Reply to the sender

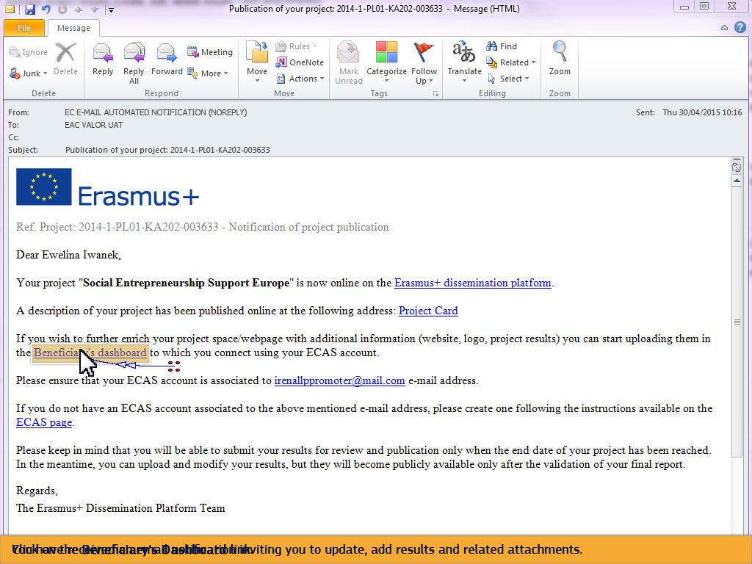tap(103, 59)
